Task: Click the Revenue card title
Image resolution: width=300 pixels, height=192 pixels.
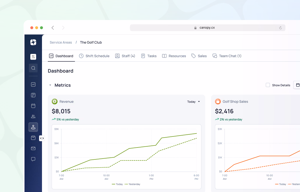Action: coord(66,102)
